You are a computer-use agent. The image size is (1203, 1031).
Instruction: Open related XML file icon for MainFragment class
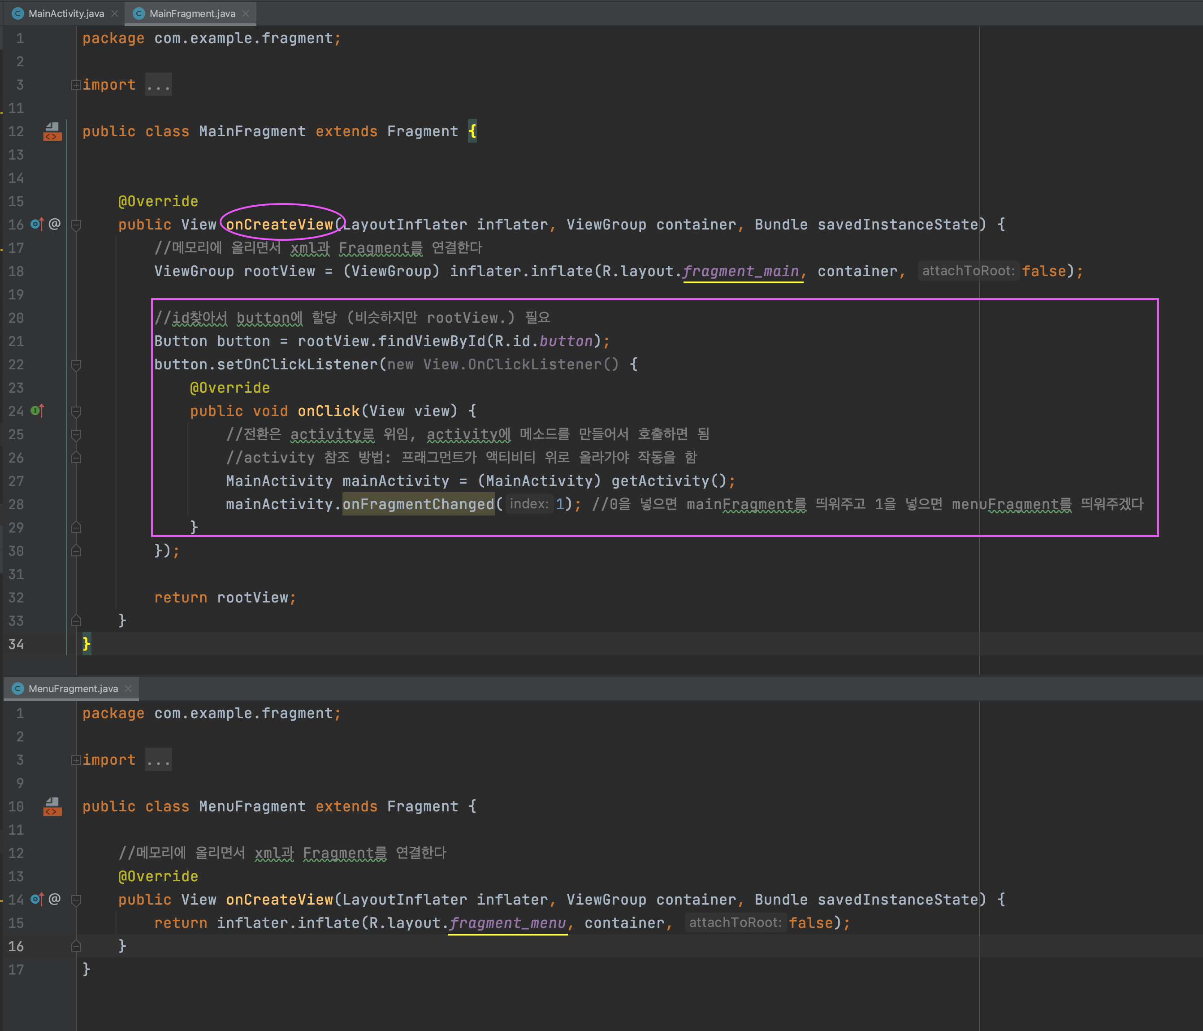(52, 132)
